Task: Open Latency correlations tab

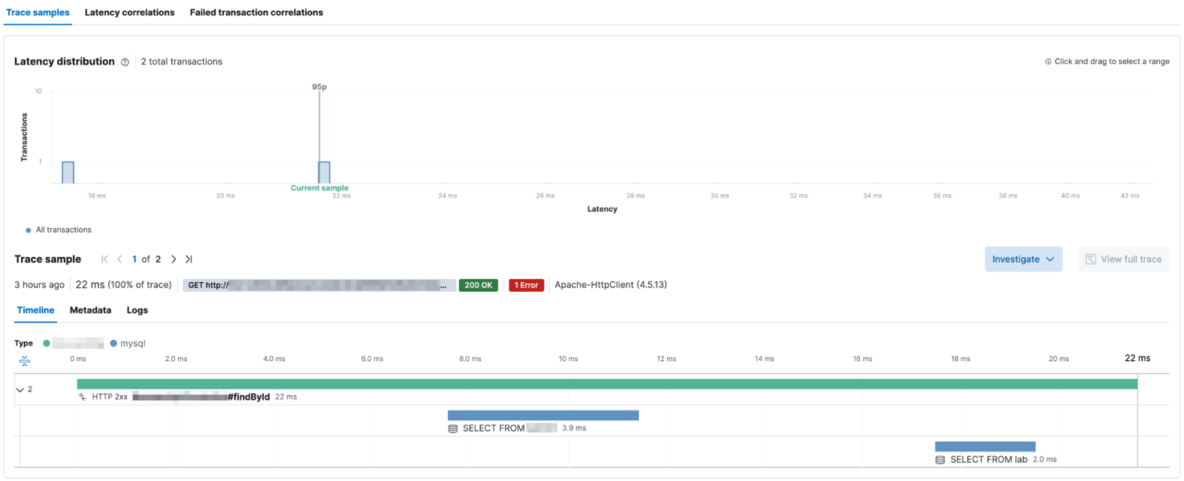Action: [x=130, y=12]
